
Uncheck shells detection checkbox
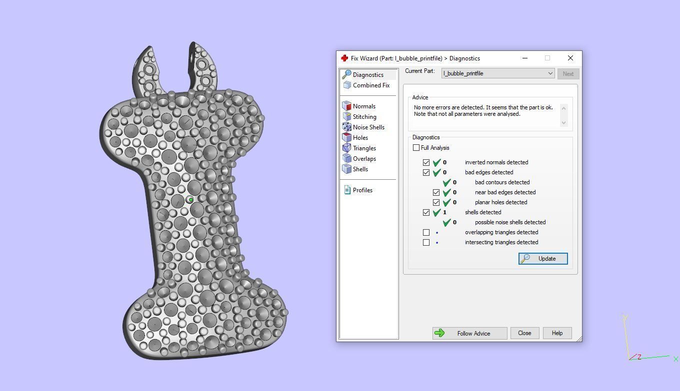[426, 212]
